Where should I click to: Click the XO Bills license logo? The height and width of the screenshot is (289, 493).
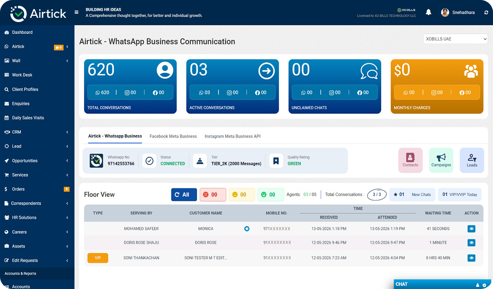406,10
